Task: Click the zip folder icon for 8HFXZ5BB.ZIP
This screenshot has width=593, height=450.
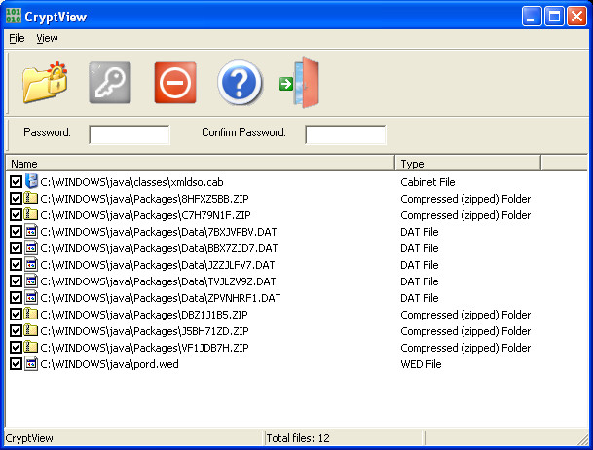Action: coord(31,198)
